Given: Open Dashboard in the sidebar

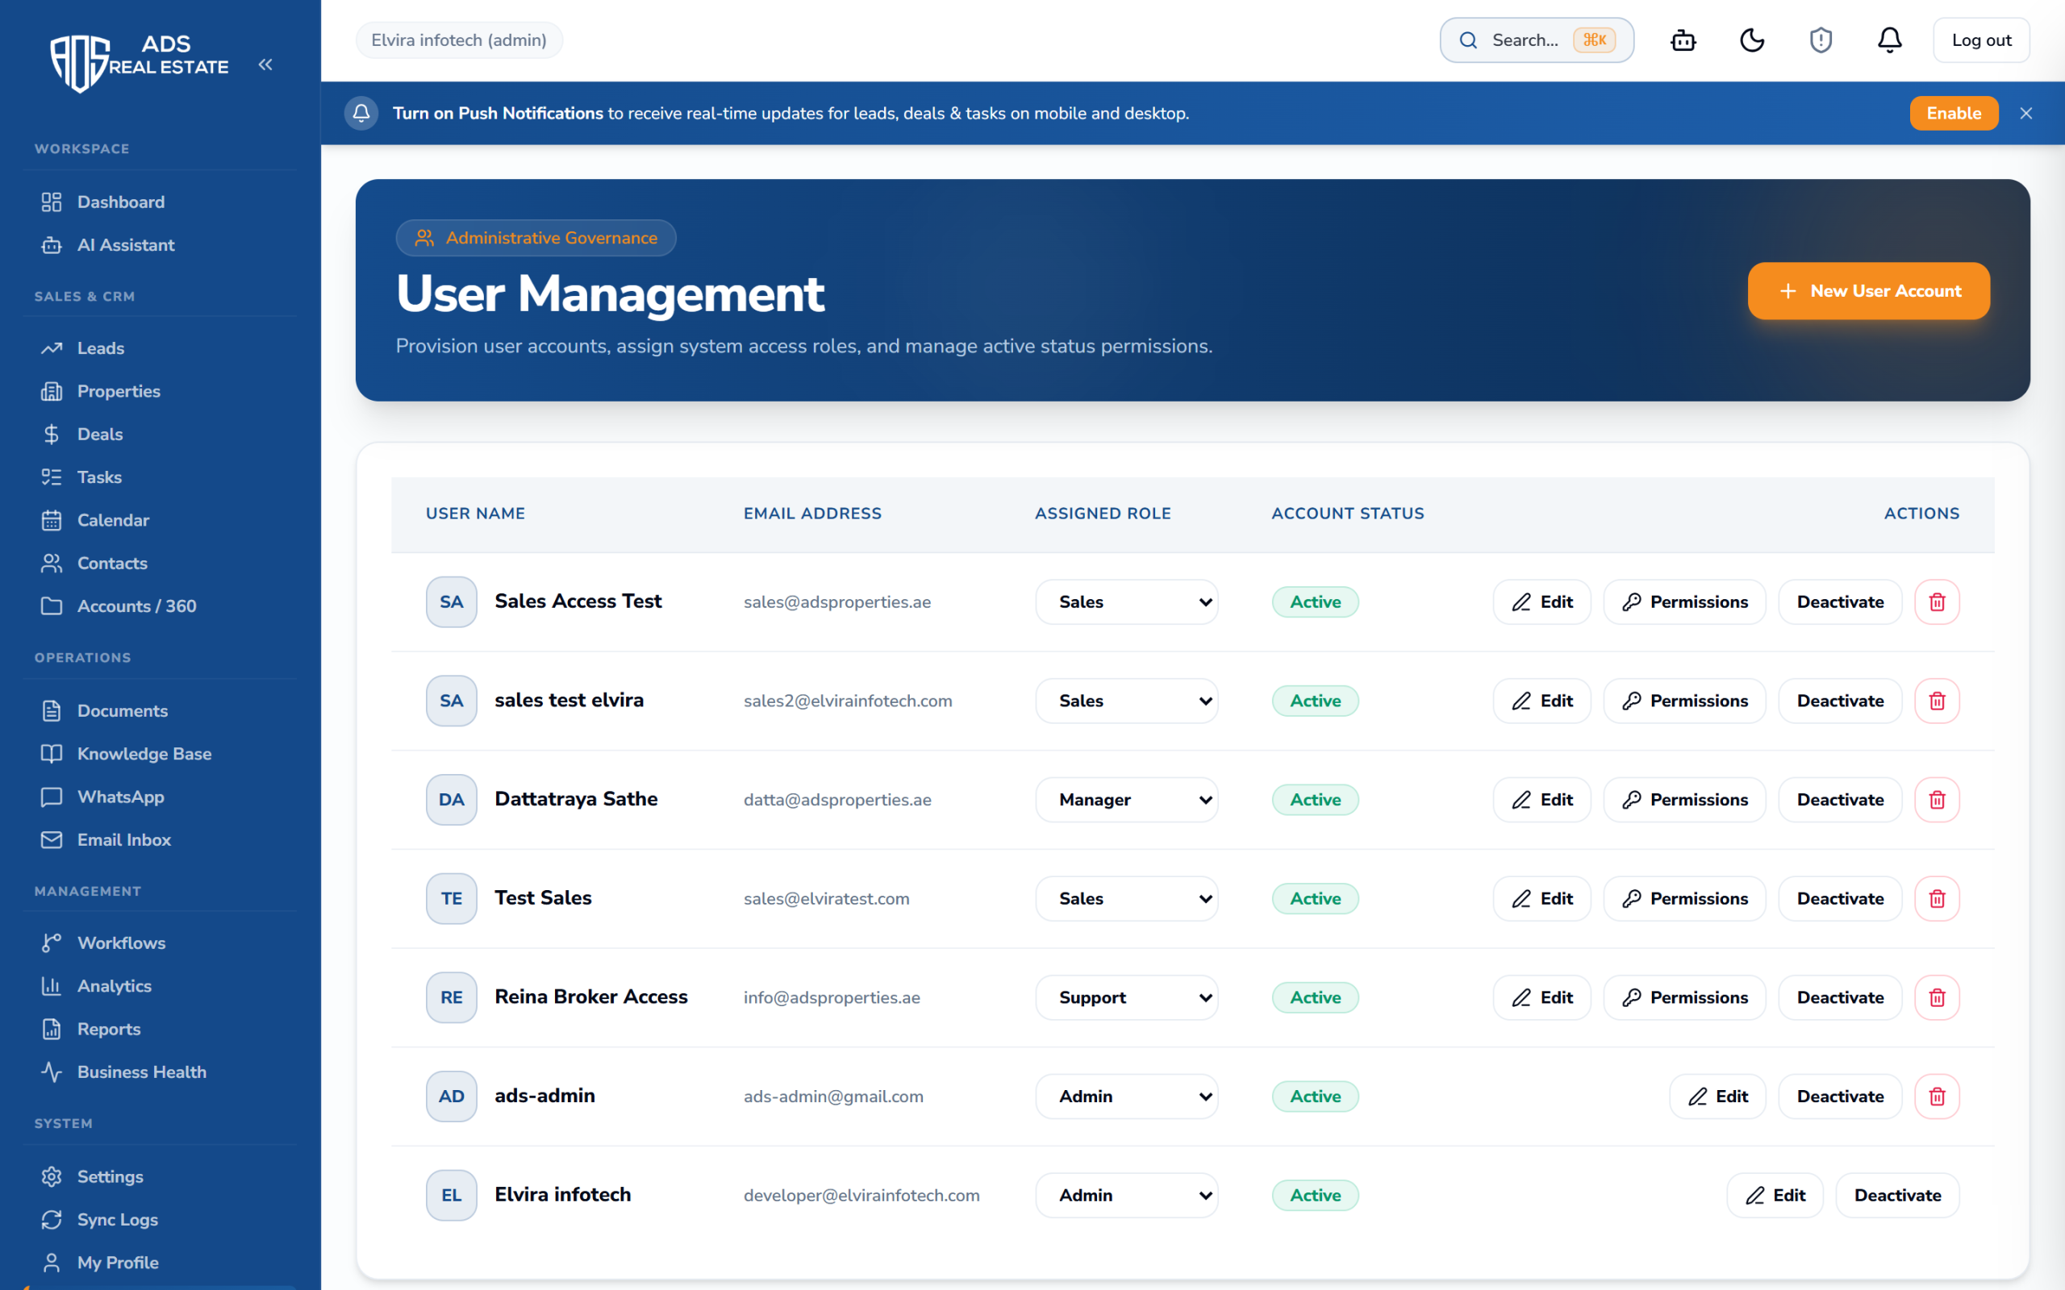Looking at the screenshot, I should 161,202.
